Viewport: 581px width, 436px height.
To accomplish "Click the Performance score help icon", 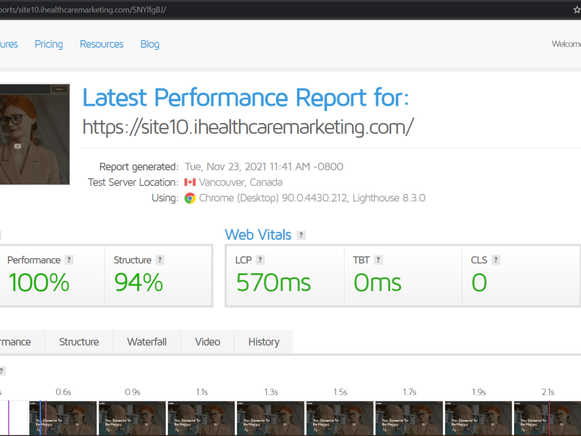I will pyautogui.click(x=69, y=260).
